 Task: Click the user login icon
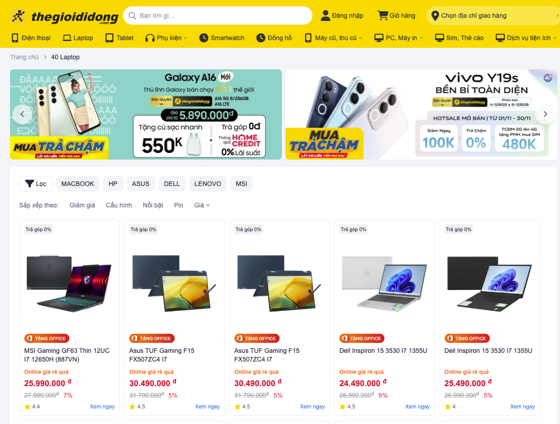click(x=326, y=16)
